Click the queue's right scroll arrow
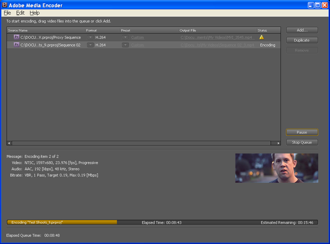Viewport: 330px width, 244px height. tap(278, 143)
